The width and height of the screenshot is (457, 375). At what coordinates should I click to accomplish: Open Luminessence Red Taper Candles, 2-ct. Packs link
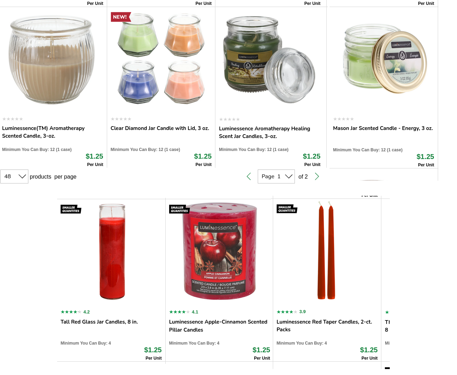click(x=324, y=326)
